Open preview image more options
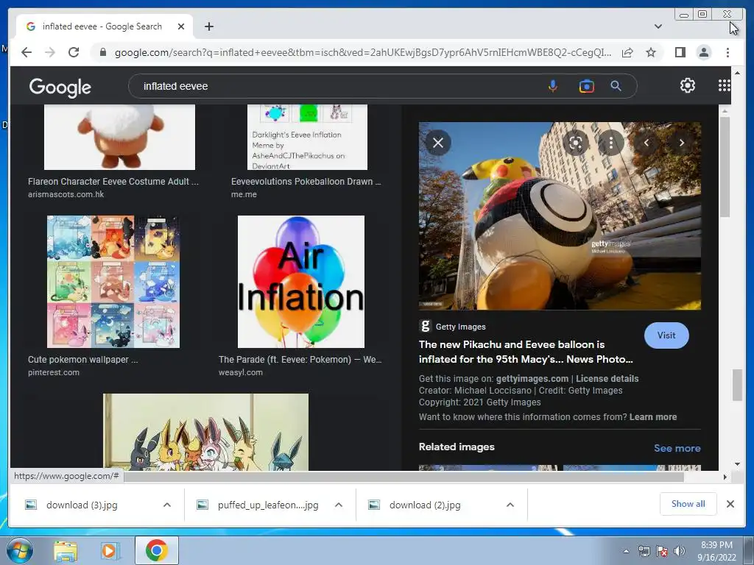Viewport: 754px width, 565px height. point(610,143)
